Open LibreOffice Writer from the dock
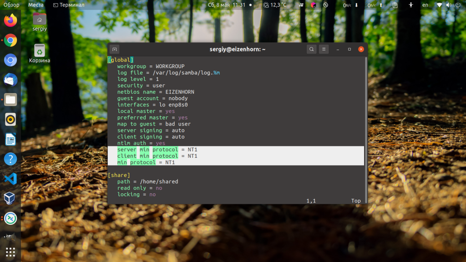466x262 pixels. coord(10,139)
